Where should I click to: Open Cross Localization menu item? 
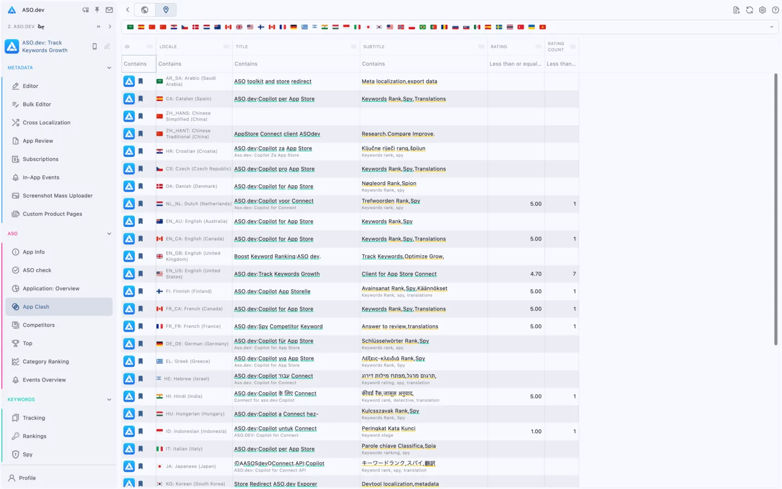(x=46, y=123)
